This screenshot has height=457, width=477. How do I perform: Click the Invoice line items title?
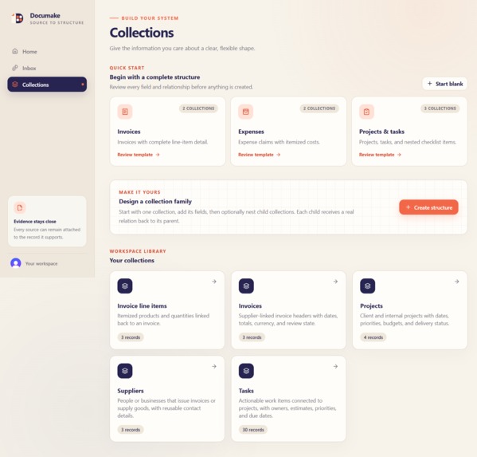142,306
